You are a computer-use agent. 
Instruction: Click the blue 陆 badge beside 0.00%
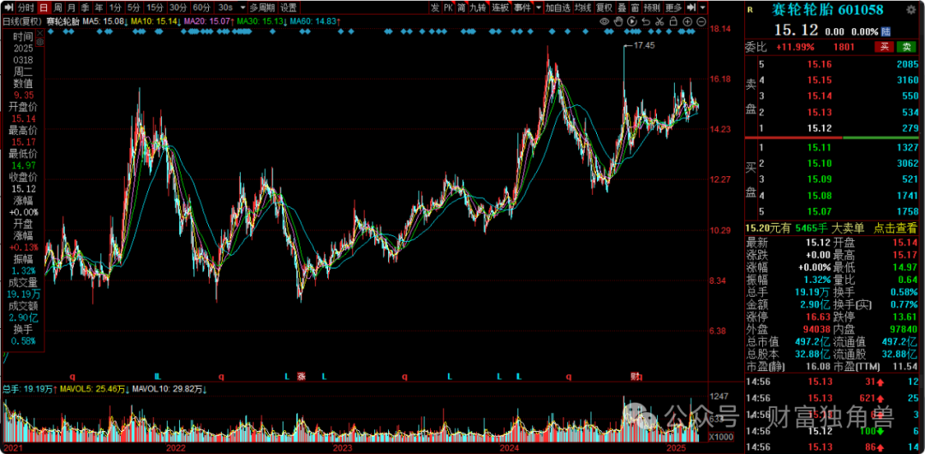pyautogui.click(x=886, y=32)
